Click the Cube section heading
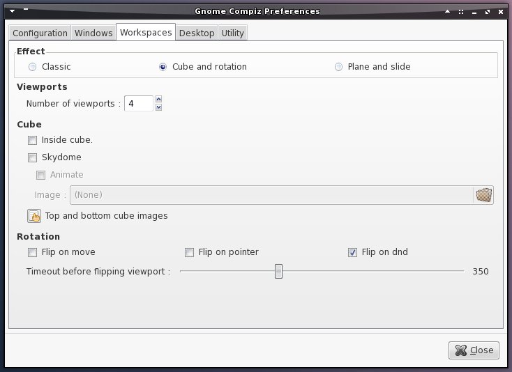The image size is (512, 372). click(29, 124)
